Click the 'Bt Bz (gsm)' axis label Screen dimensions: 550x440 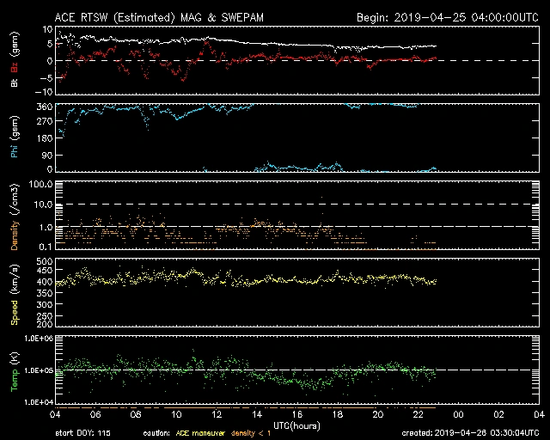(15, 59)
